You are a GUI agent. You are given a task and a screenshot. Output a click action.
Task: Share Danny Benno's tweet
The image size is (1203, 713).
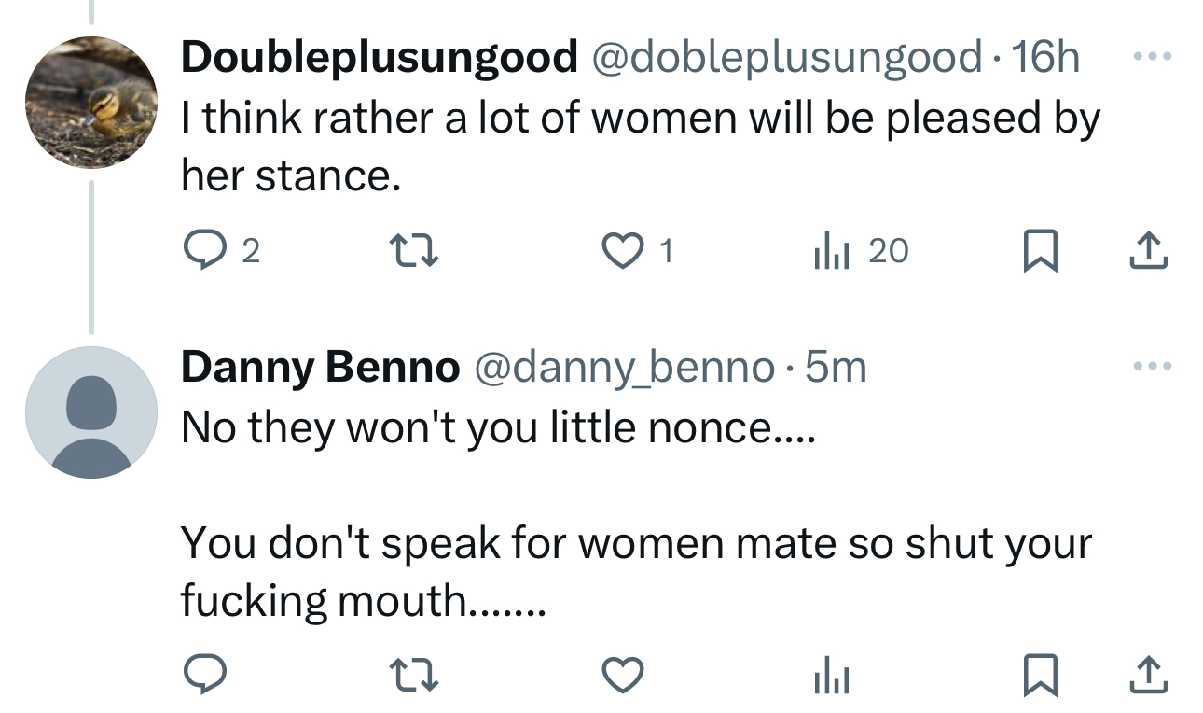click(1151, 676)
